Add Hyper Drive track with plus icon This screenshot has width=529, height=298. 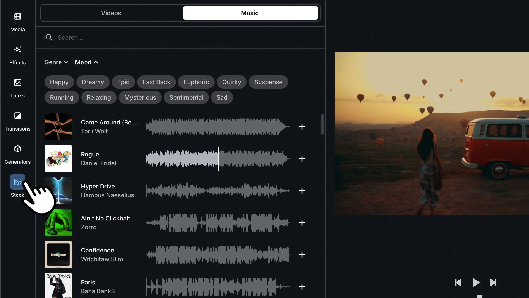click(302, 191)
